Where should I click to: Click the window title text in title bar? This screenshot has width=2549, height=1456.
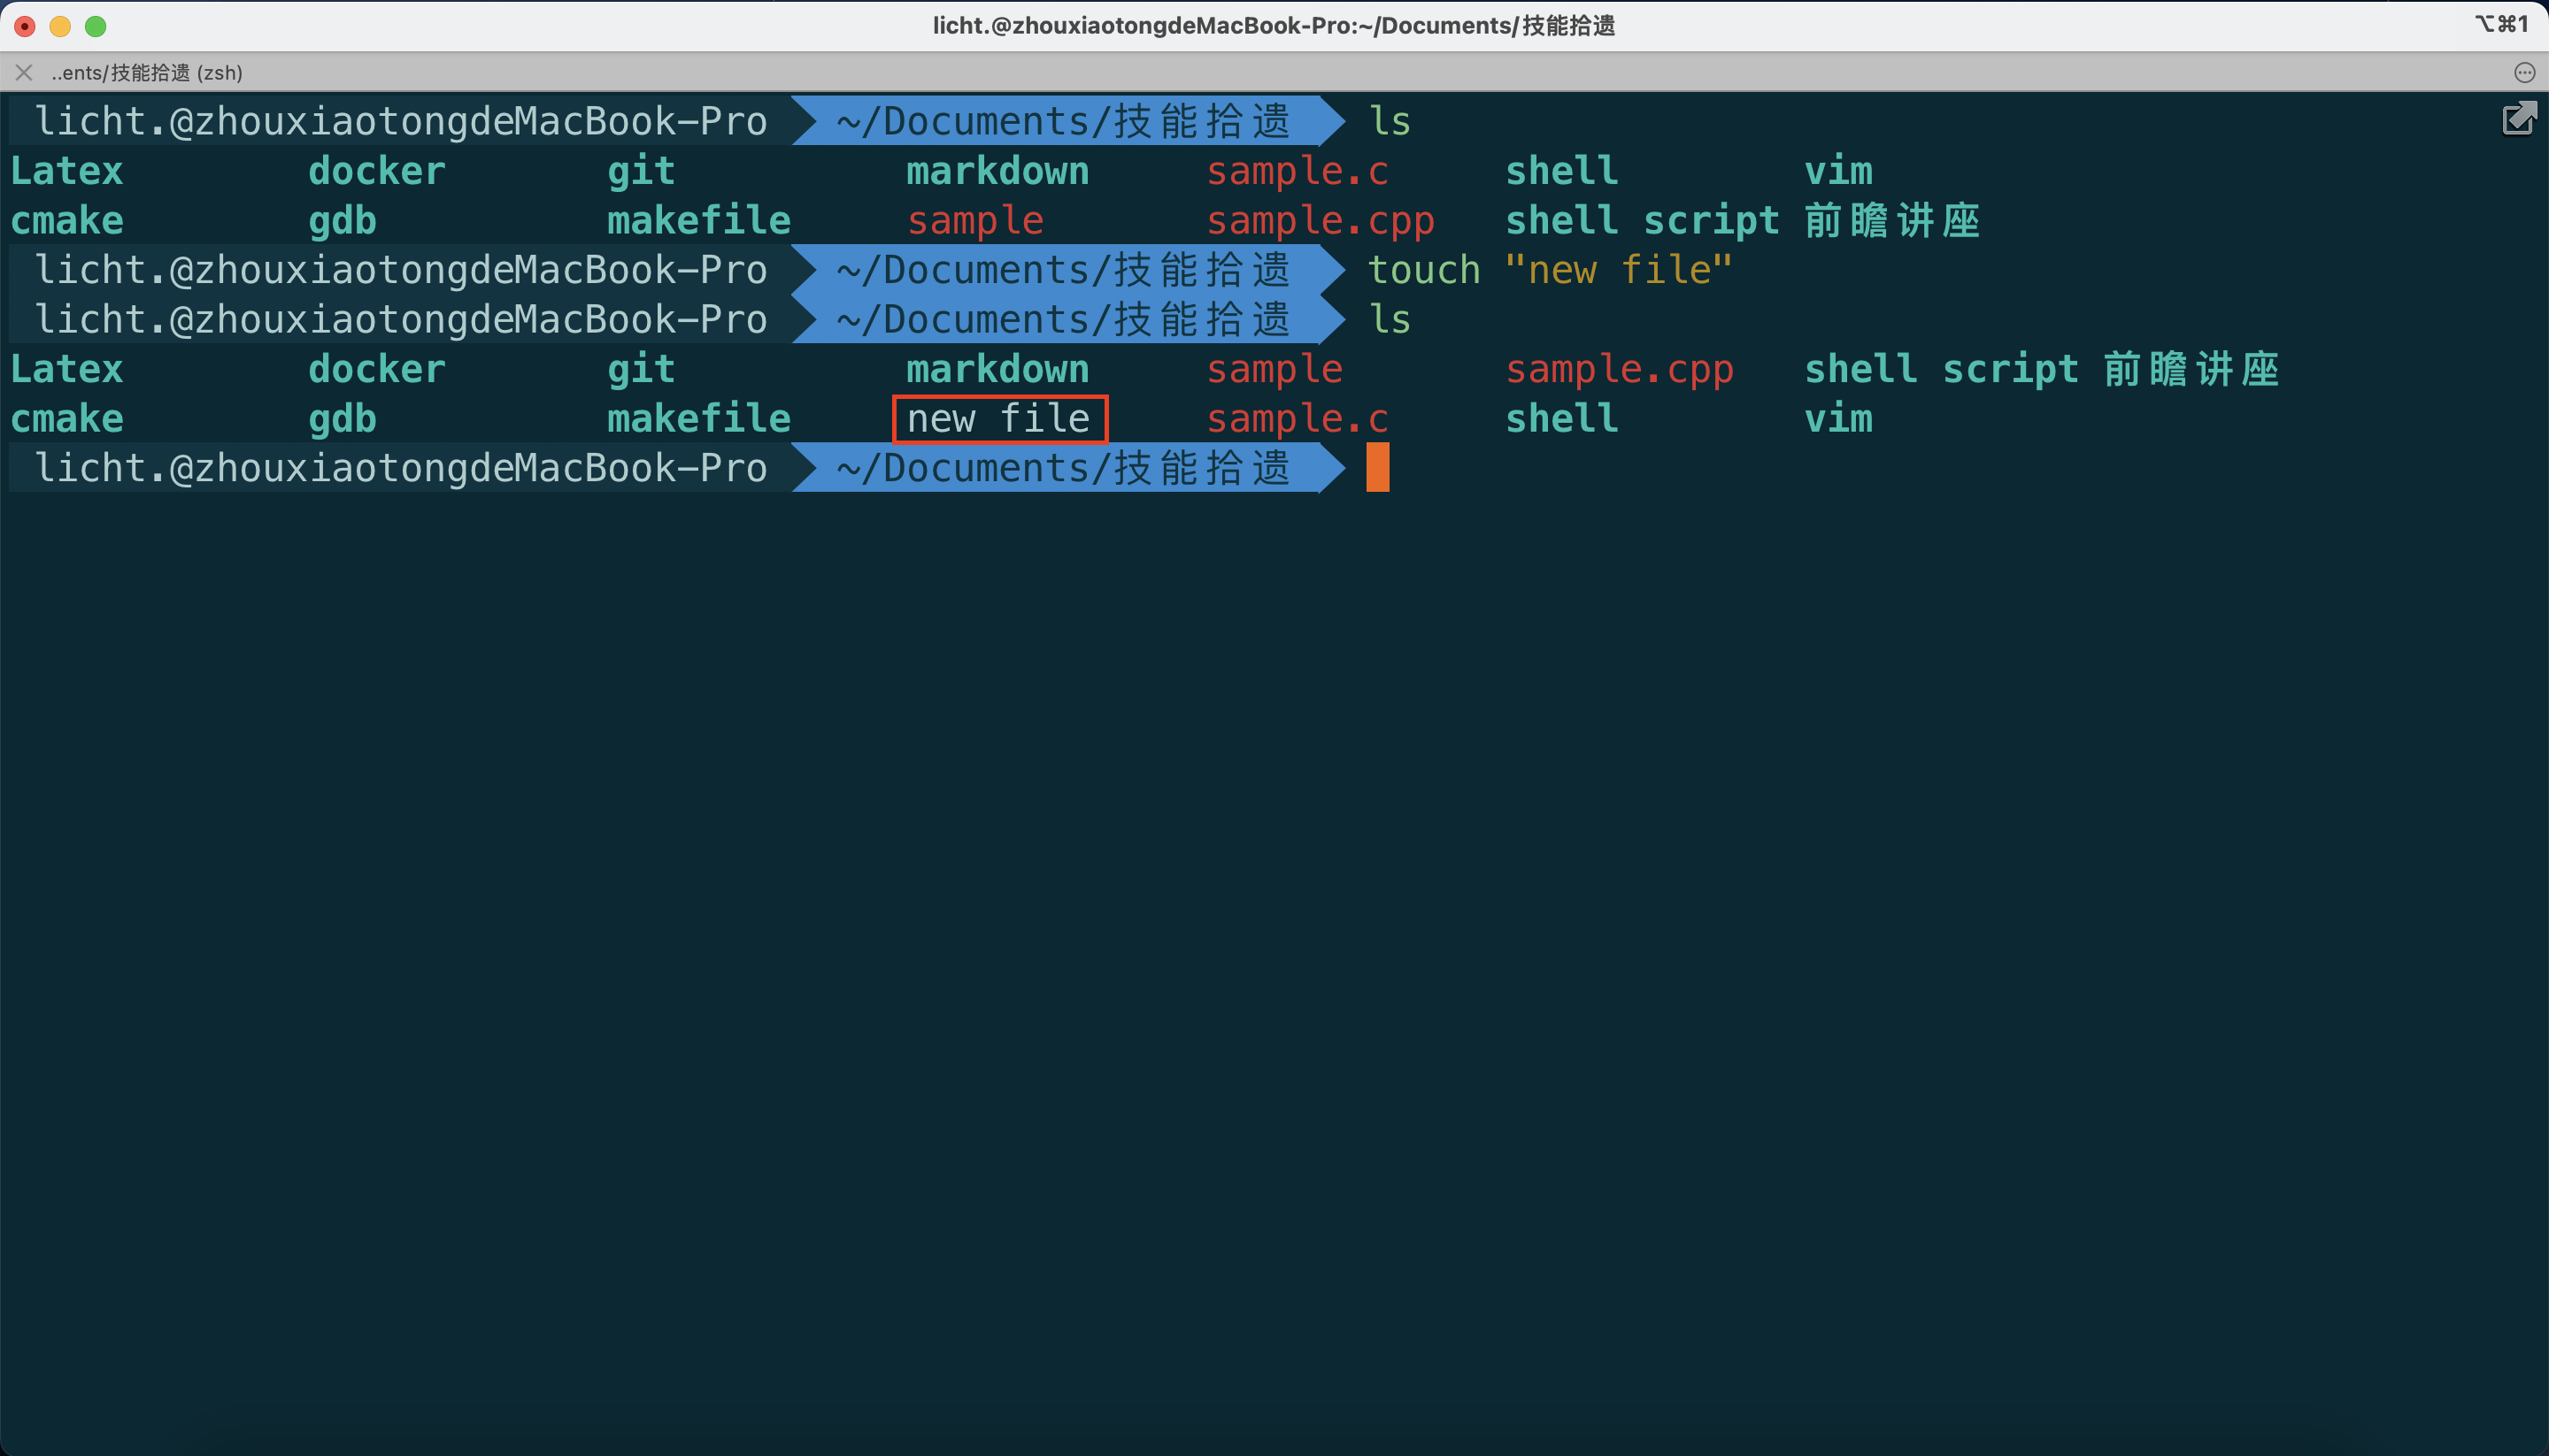click(x=1274, y=26)
